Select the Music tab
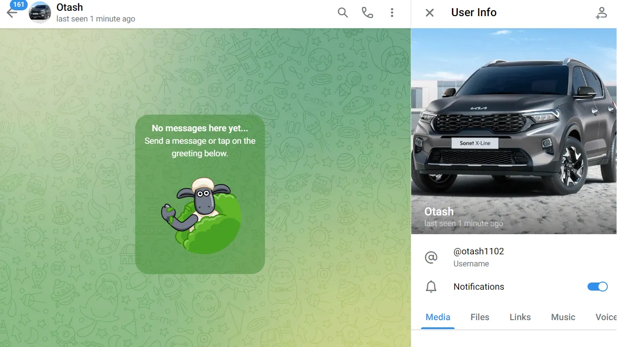 click(x=563, y=317)
